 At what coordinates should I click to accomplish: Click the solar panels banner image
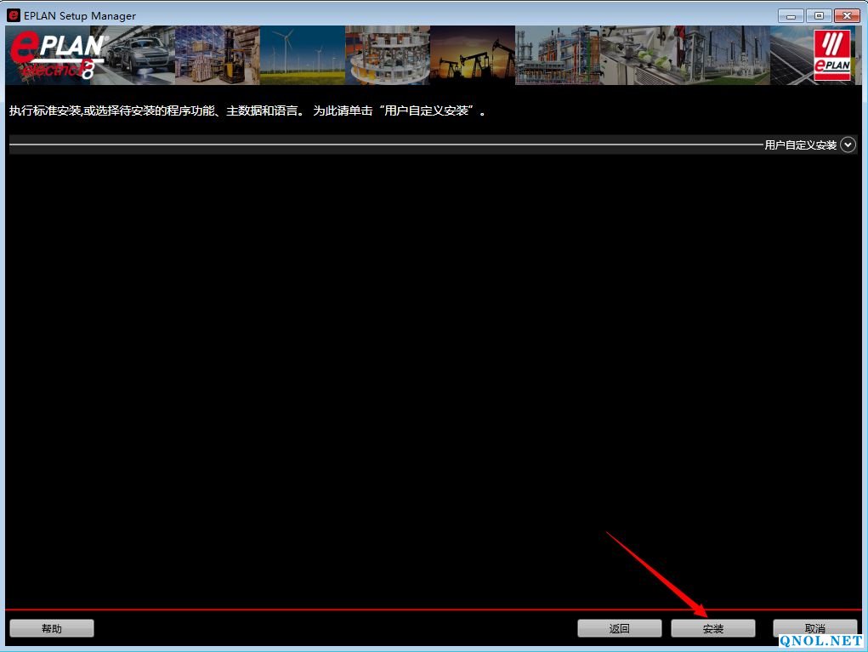789,55
